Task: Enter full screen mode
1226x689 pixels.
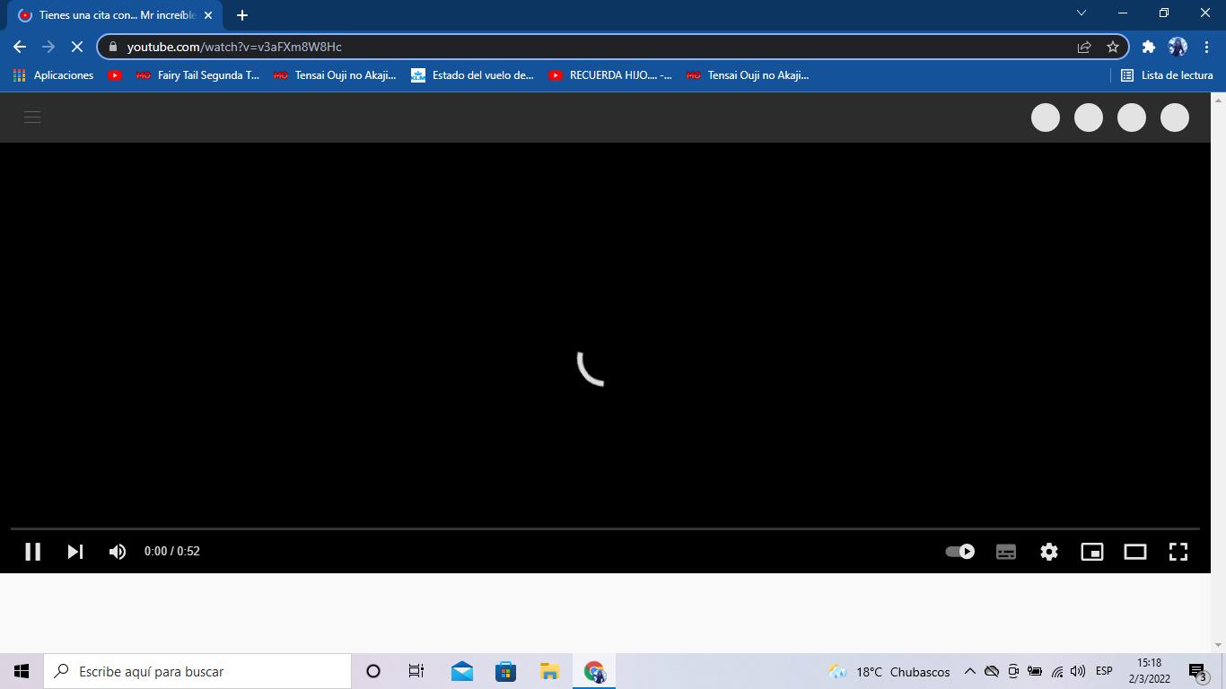Action: [x=1178, y=552]
